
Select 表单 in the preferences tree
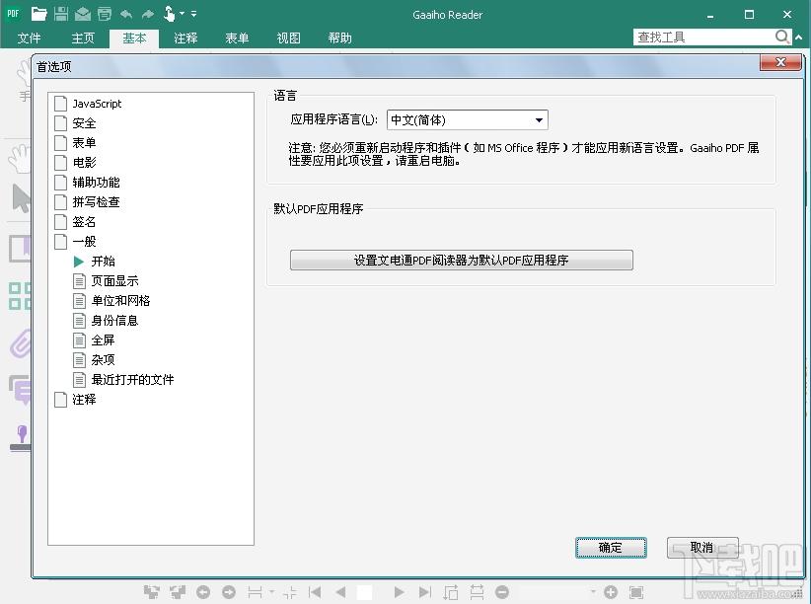click(x=84, y=143)
